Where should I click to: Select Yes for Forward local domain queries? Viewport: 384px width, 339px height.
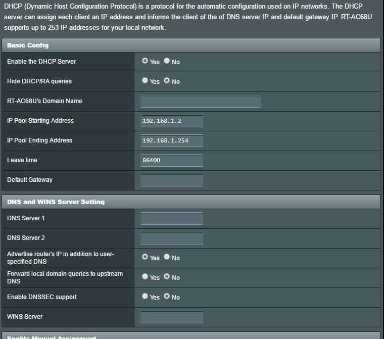tap(145, 277)
